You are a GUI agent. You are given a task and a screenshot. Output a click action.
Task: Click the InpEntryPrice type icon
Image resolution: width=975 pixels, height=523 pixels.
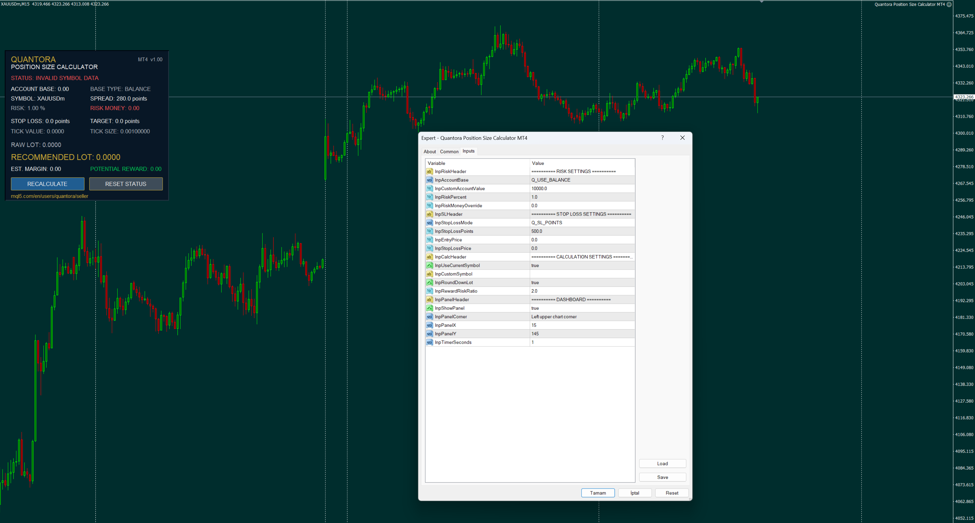pos(429,240)
